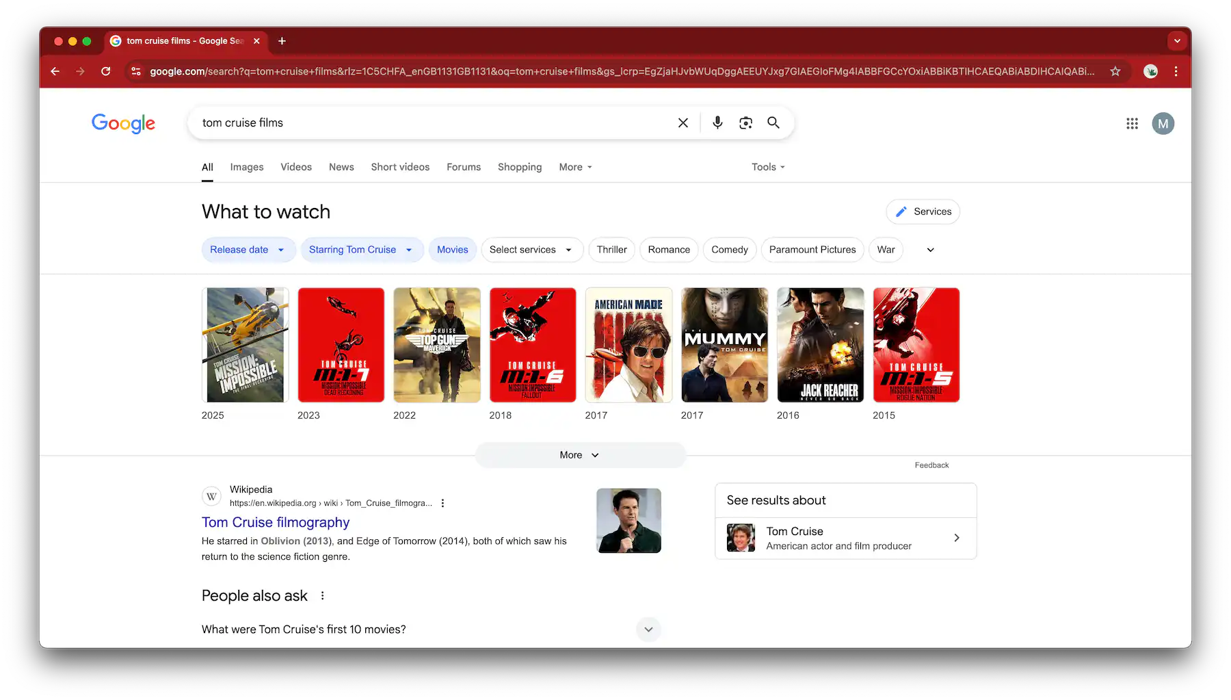The height and width of the screenshot is (700, 1231).
Task: Click the URL in the address bar
Action: pyautogui.click(x=622, y=71)
